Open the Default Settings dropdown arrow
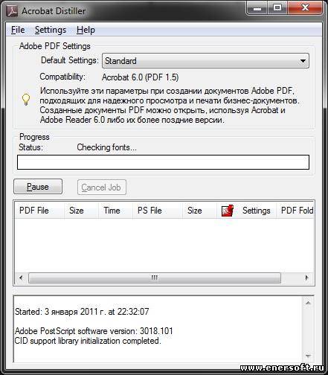 (303, 61)
